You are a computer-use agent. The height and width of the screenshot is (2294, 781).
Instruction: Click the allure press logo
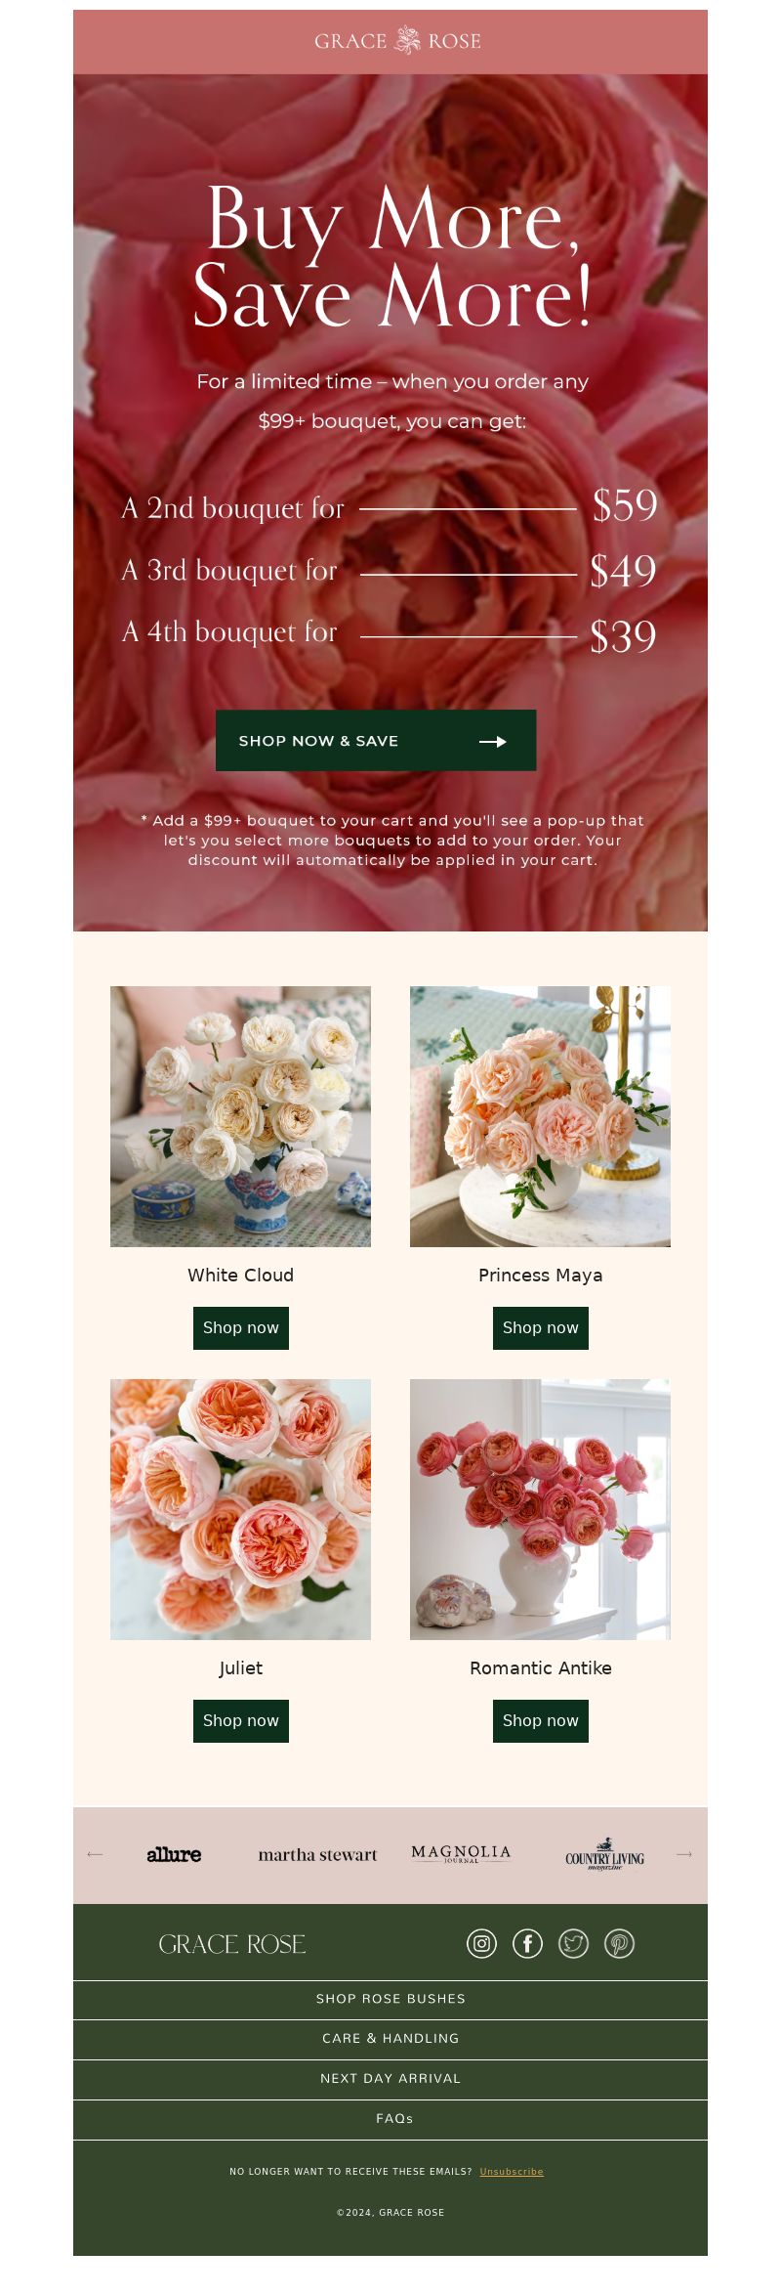pos(174,1854)
